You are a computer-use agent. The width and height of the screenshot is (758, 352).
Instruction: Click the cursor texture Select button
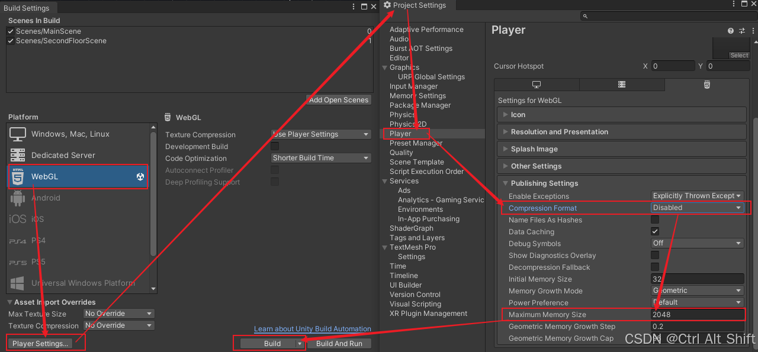tap(739, 56)
